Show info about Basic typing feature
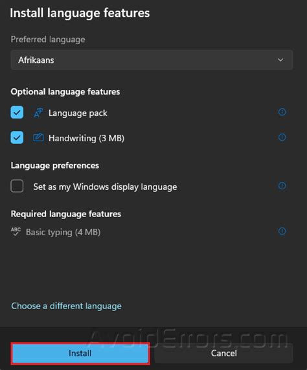The image size is (307, 370). pos(282,231)
